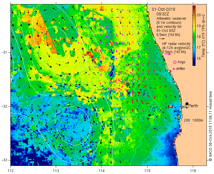Click the '(4-12h avg)noQC' legend text
This screenshot has height=174, width=214.
pos(176,48)
